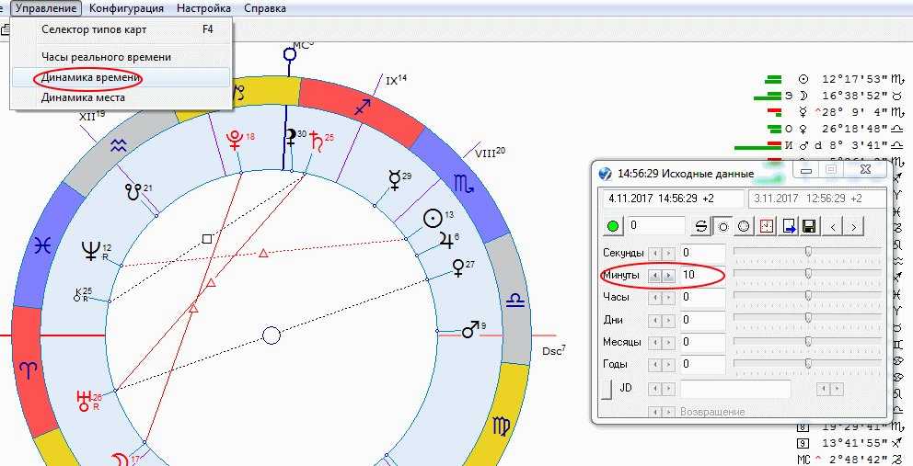This screenshot has height=466, width=913.
Task: Click the floppy disk save icon
Action: (x=809, y=226)
